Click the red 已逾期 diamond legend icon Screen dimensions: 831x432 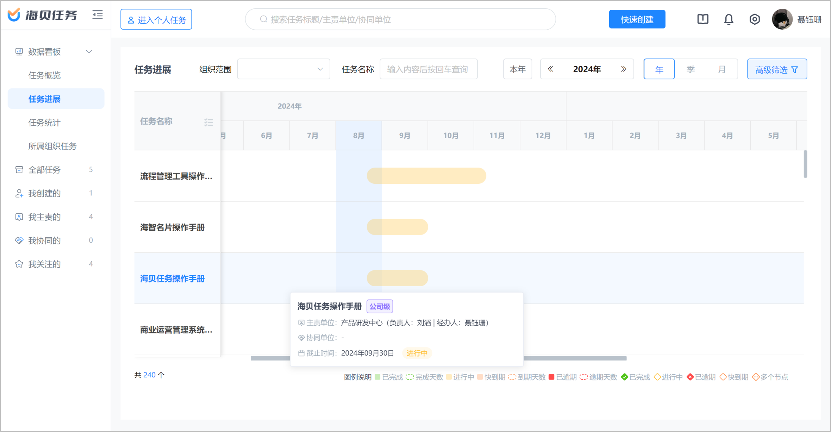690,377
